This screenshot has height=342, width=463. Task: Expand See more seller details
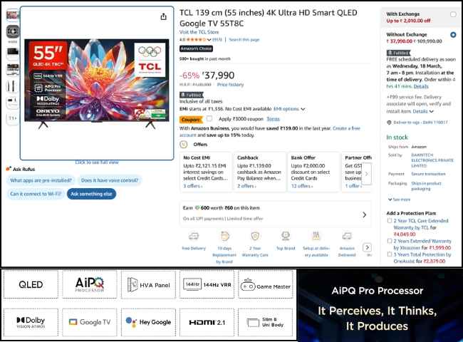tap(399, 199)
